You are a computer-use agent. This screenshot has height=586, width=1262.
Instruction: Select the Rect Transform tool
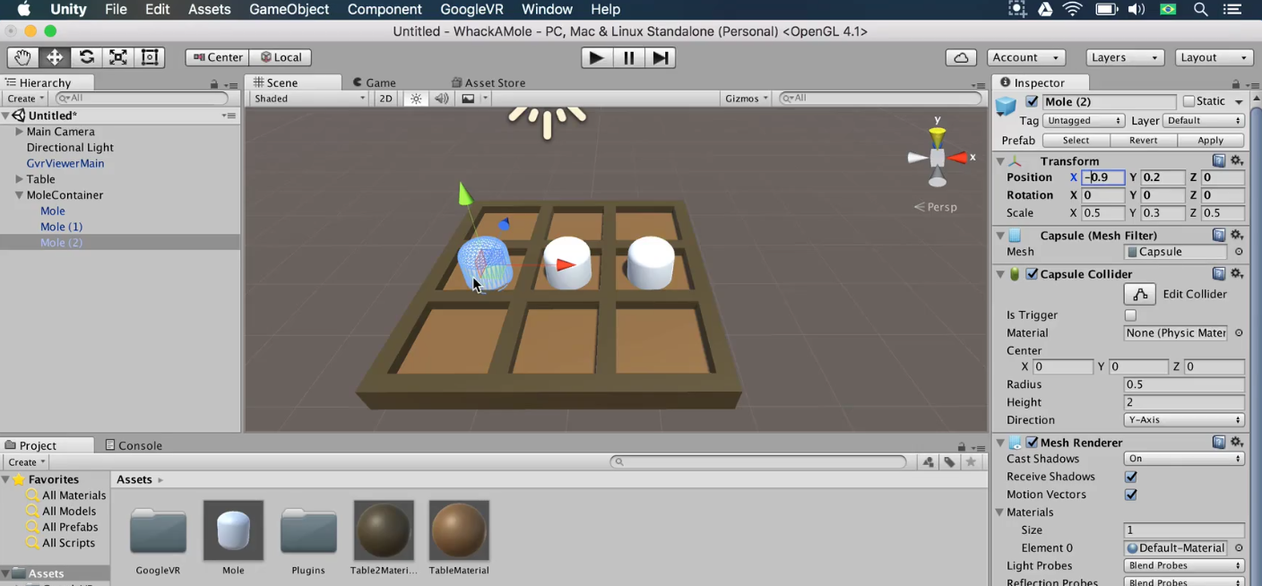149,56
